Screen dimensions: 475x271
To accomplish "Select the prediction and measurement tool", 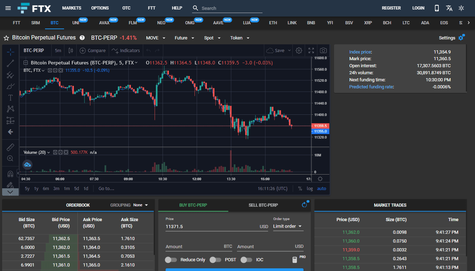I will click(x=11, y=120).
